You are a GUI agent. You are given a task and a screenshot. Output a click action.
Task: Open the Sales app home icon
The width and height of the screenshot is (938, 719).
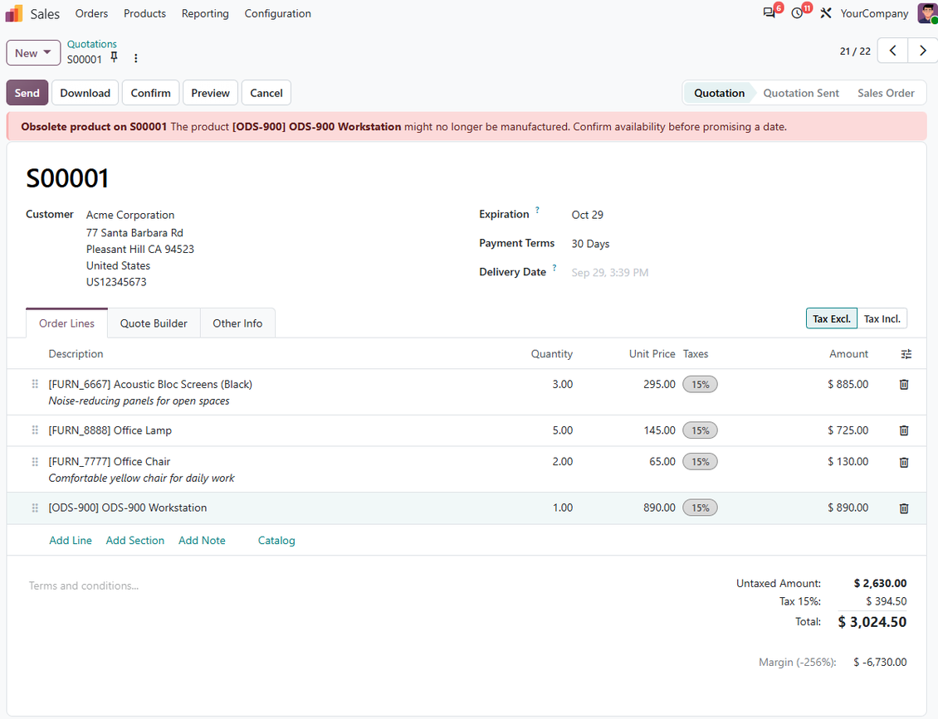tap(14, 13)
